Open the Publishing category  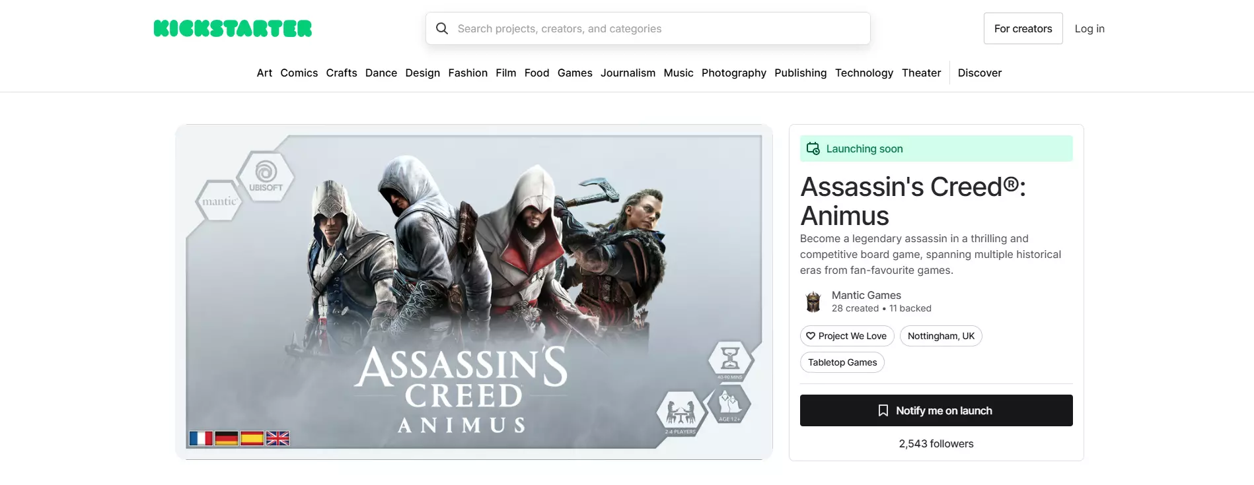click(x=801, y=73)
